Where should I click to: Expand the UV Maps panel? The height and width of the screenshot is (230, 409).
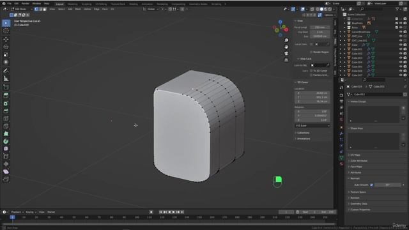pos(355,155)
